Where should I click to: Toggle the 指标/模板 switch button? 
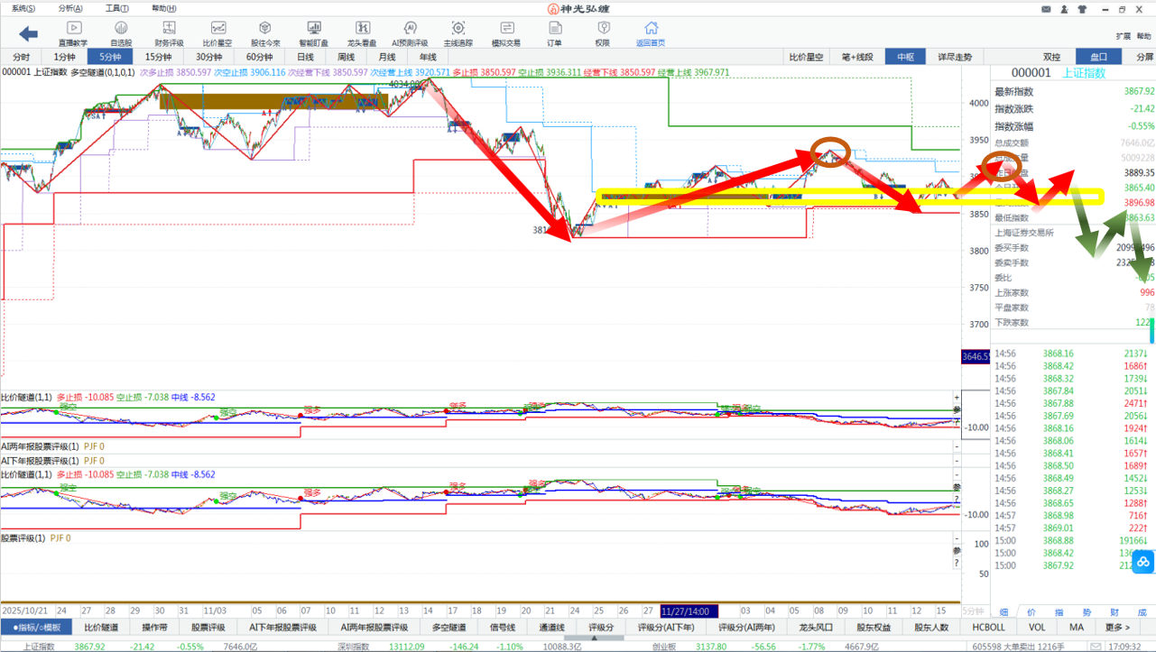coord(37,628)
